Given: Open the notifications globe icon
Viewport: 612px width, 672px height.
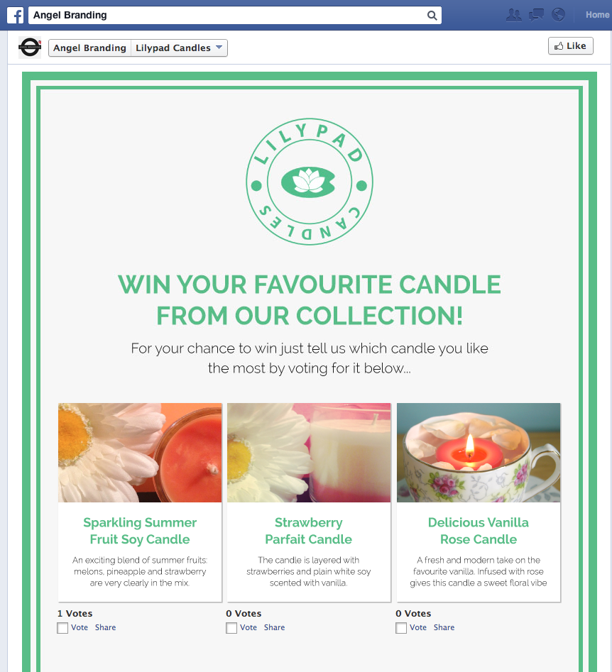Looking at the screenshot, I should click(558, 15).
